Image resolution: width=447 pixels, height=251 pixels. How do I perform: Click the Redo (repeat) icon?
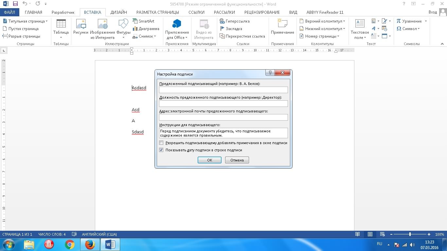pyautogui.click(x=38, y=4)
